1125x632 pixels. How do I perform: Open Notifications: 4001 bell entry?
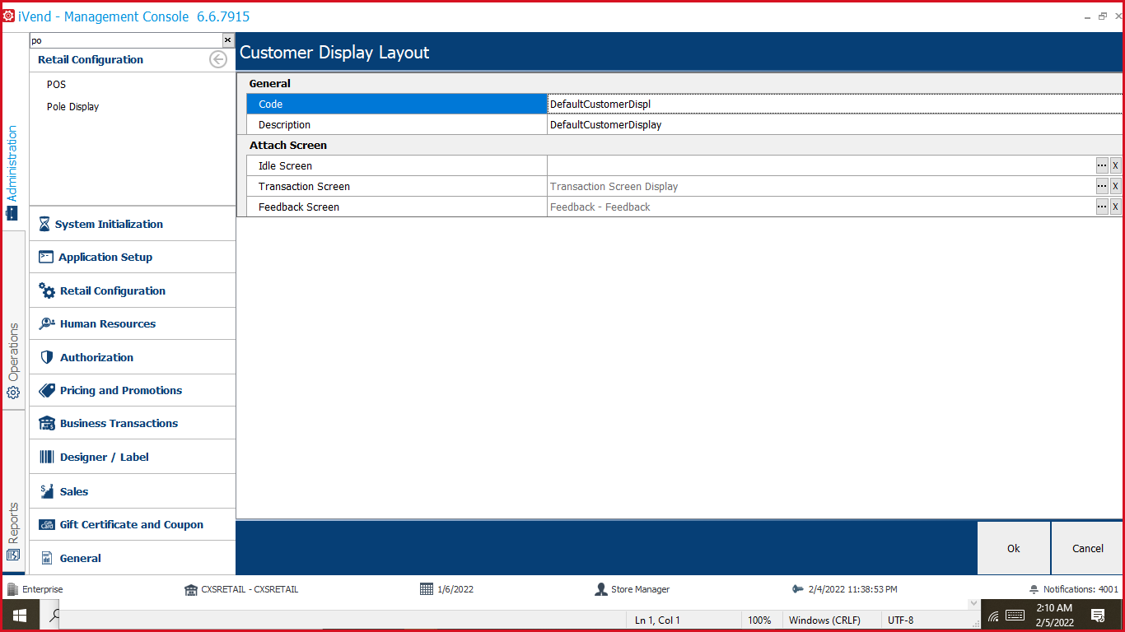1074,589
